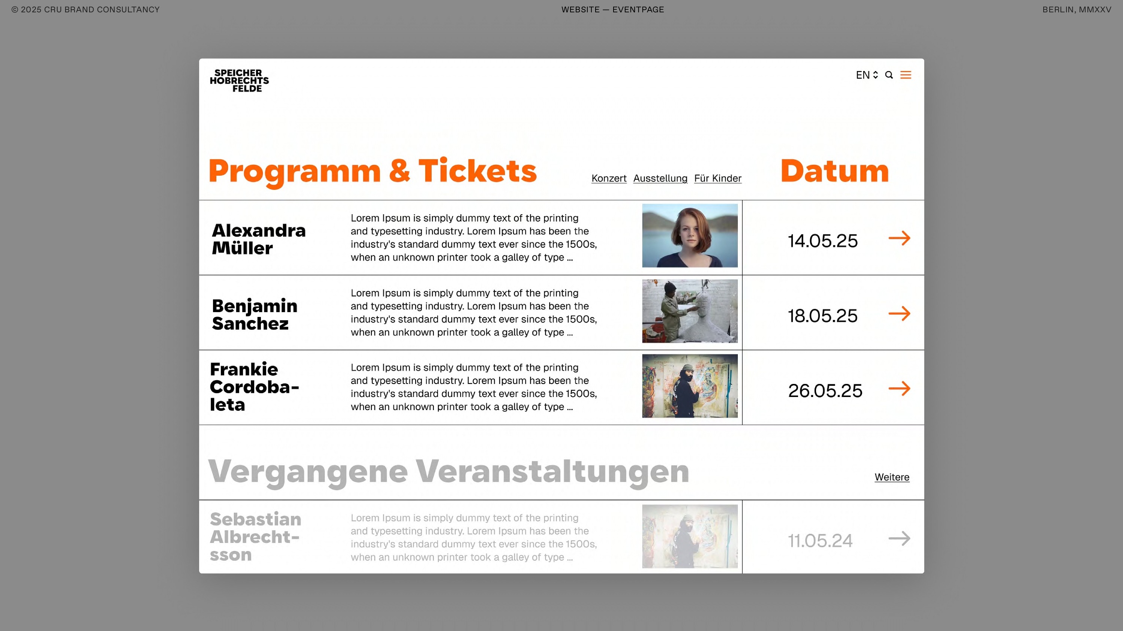This screenshot has height=631, width=1123.
Task: Open the orange hamburger menu
Action: [x=906, y=75]
